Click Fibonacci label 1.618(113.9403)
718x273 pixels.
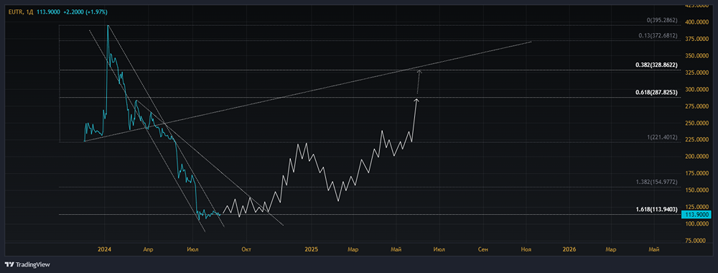[x=657, y=209]
